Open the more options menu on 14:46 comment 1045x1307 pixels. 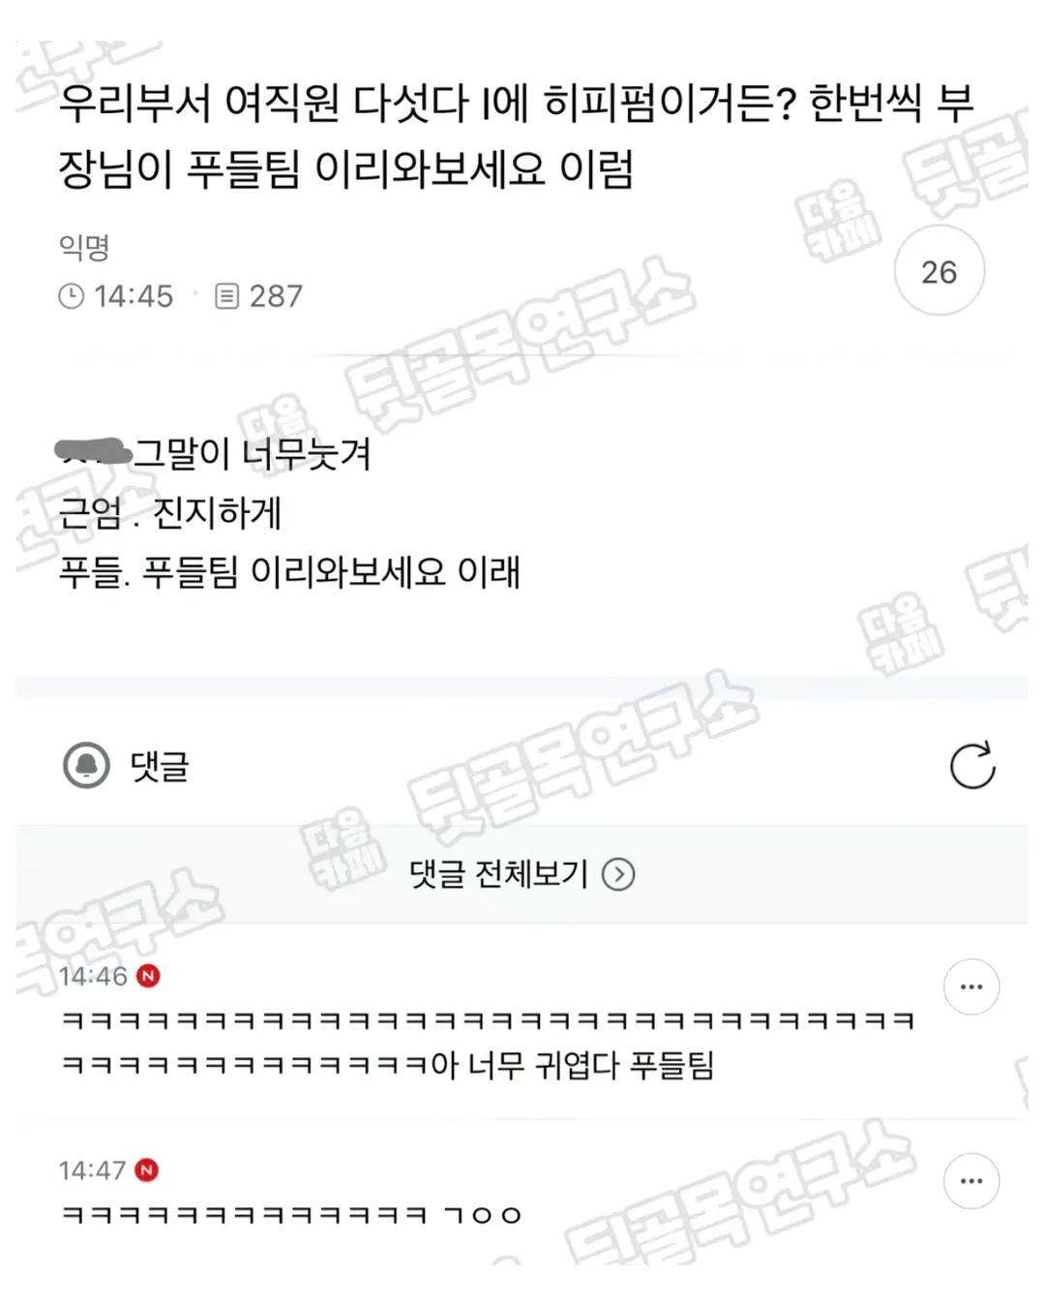(x=971, y=987)
